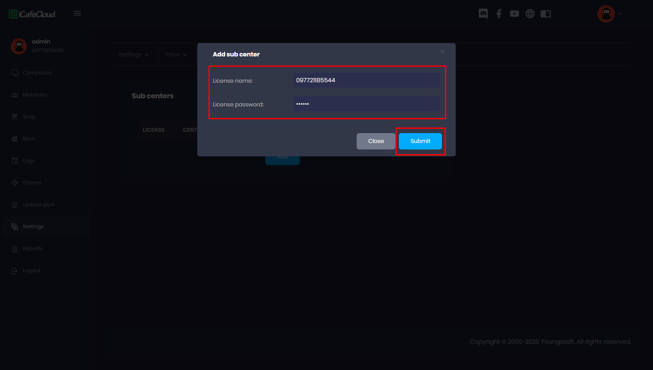Expand the top-right profile dropdown chevron

(620, 14)
